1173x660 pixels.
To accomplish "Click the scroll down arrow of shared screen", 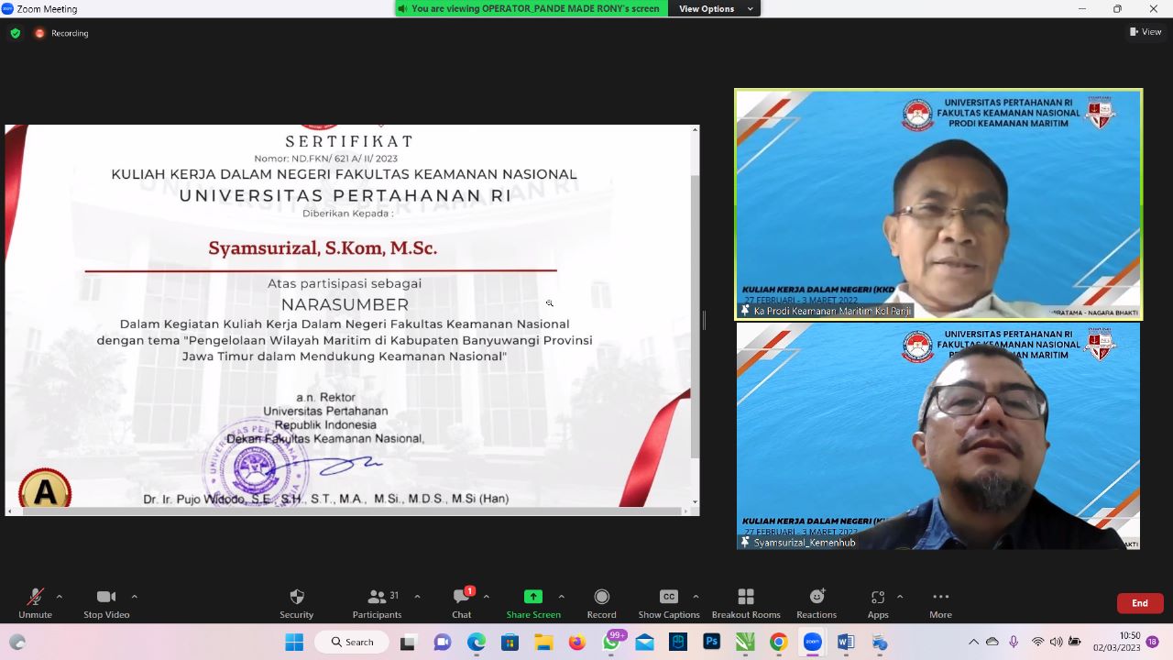I will (694, 501).
